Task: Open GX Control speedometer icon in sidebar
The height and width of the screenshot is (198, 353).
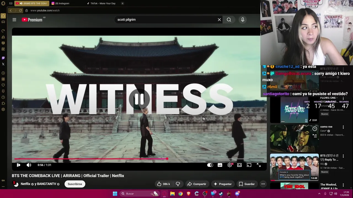Action: [x=3, y=31]
